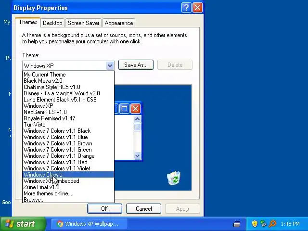
Task: Select Royale Remixed v1.47 theme
Action: [68, 118]
